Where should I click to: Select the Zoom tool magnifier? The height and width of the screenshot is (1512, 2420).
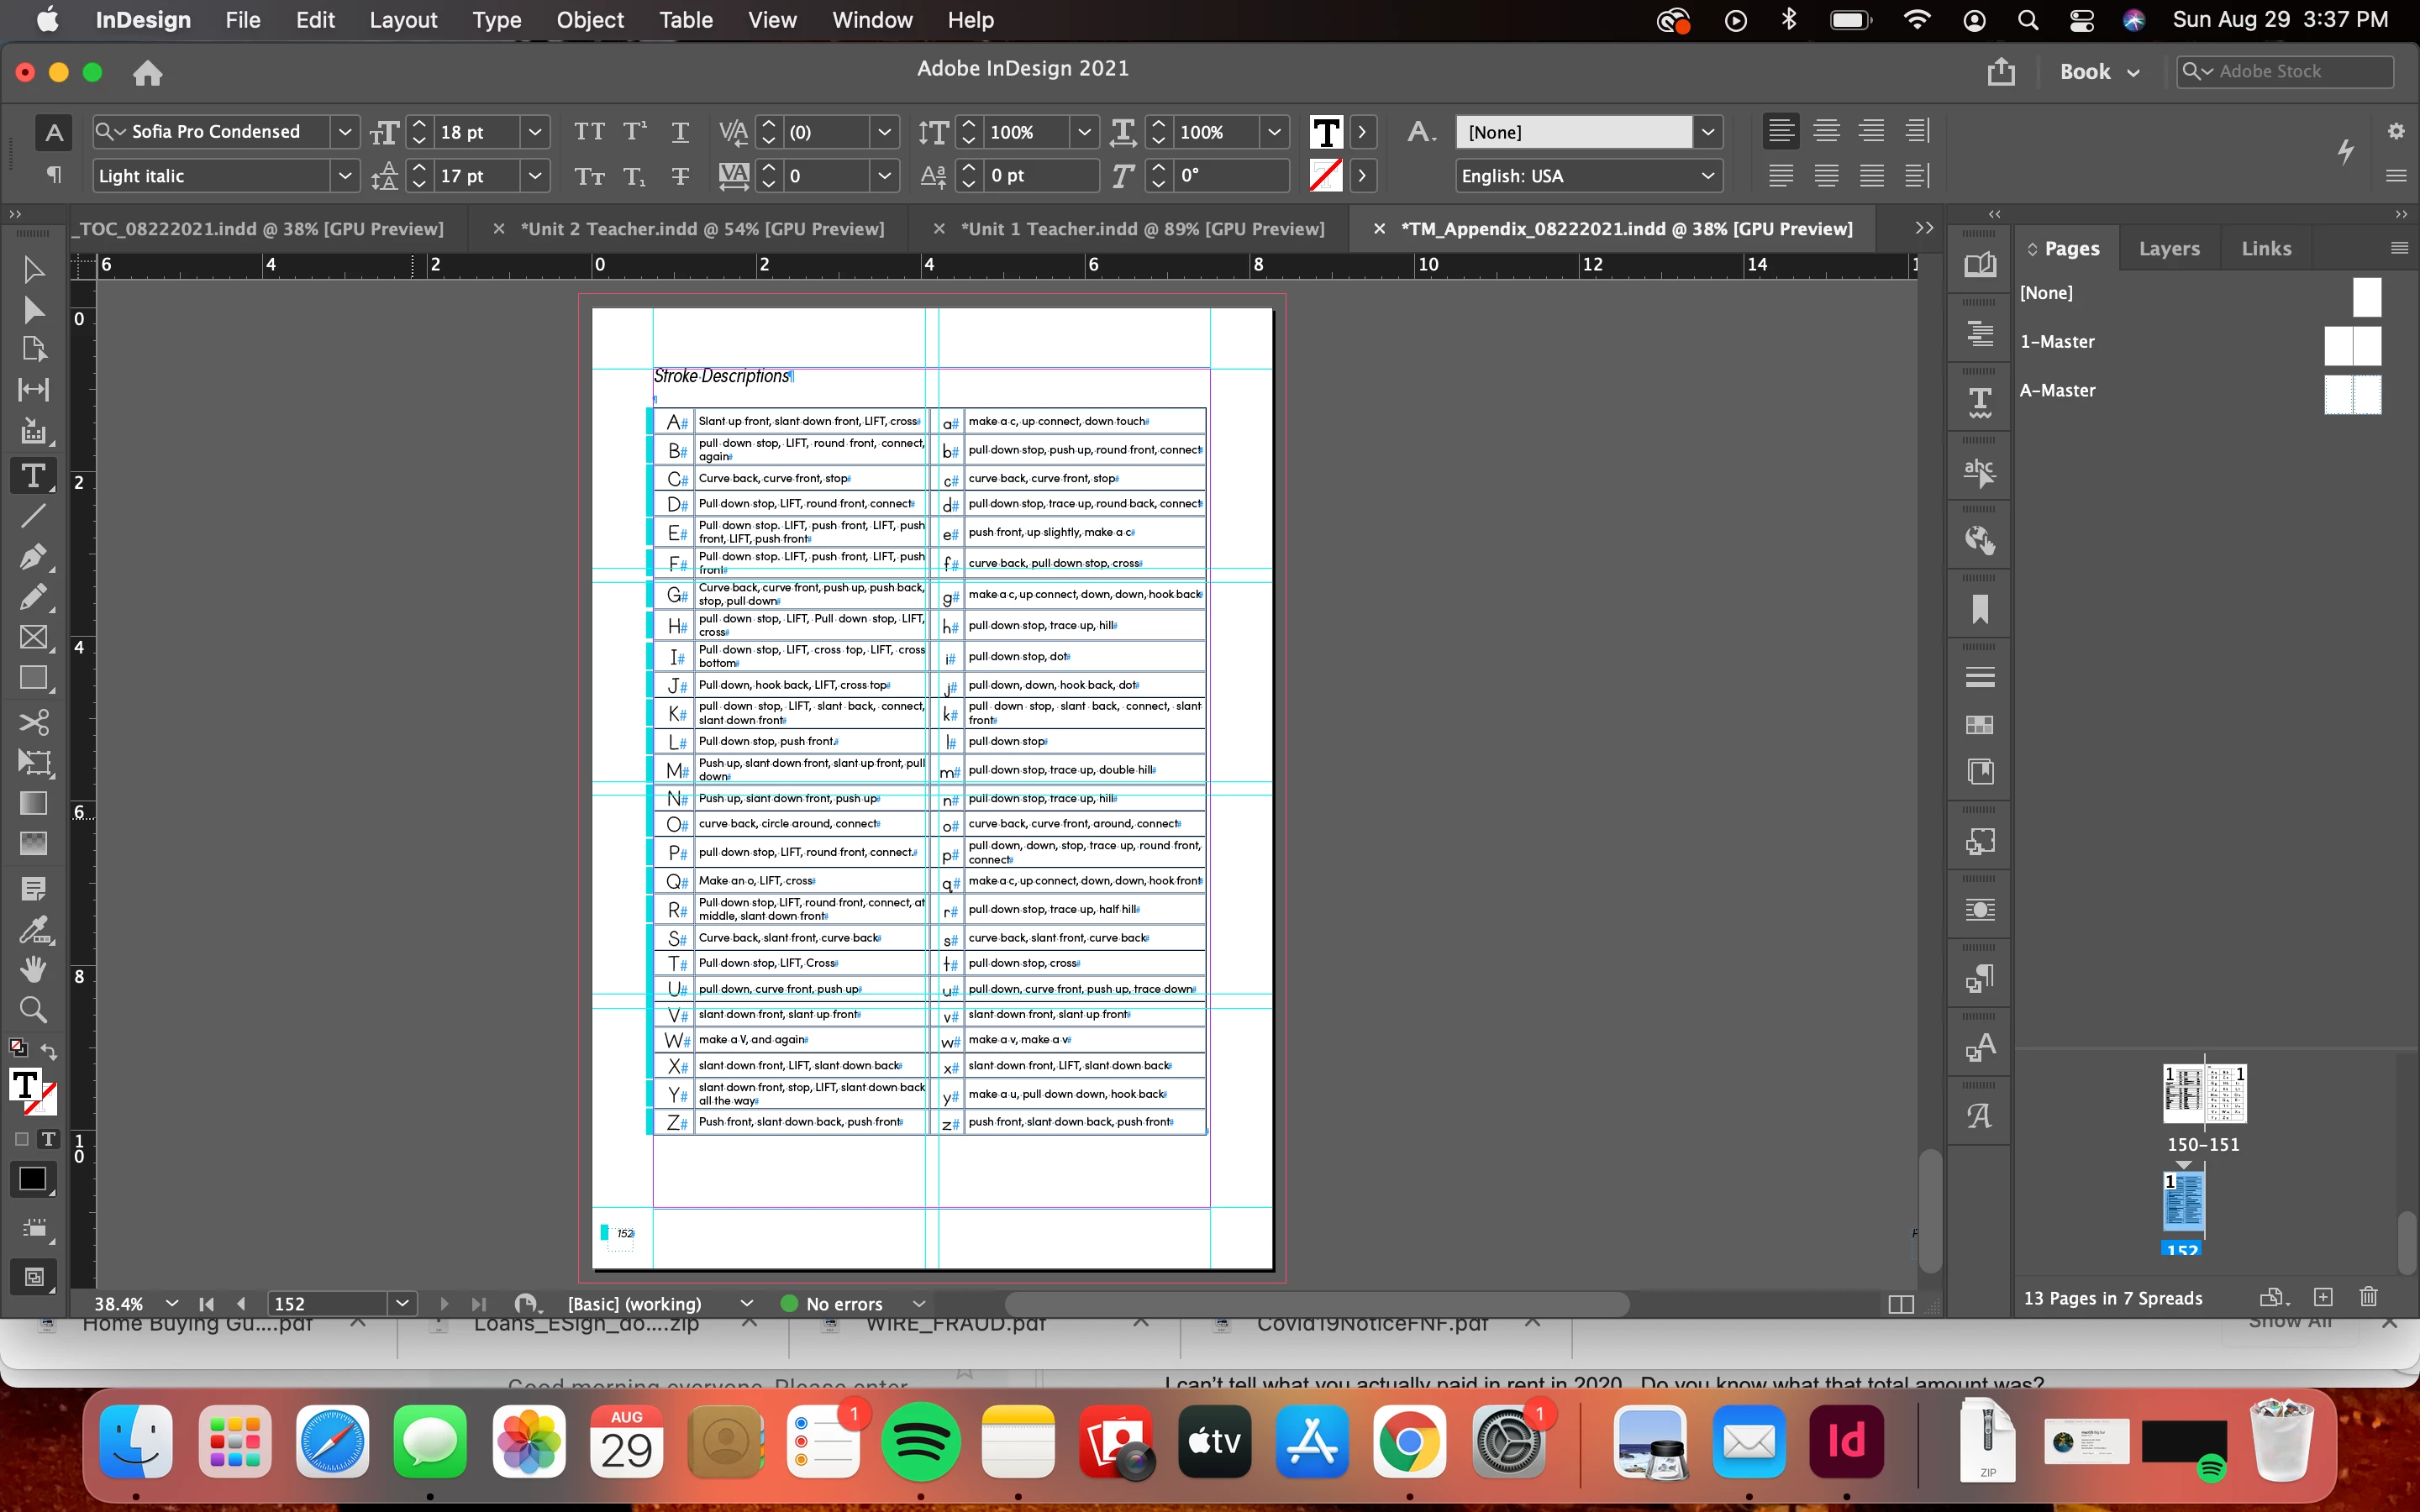tap(32, 1010)
